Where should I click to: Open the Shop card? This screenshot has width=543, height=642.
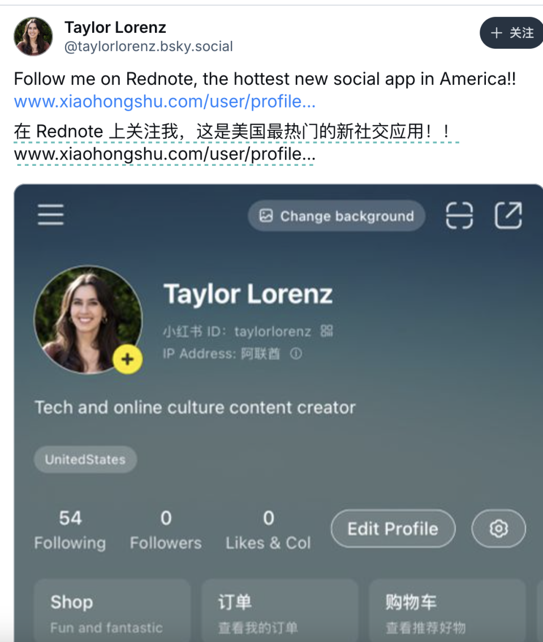[112, 611]
